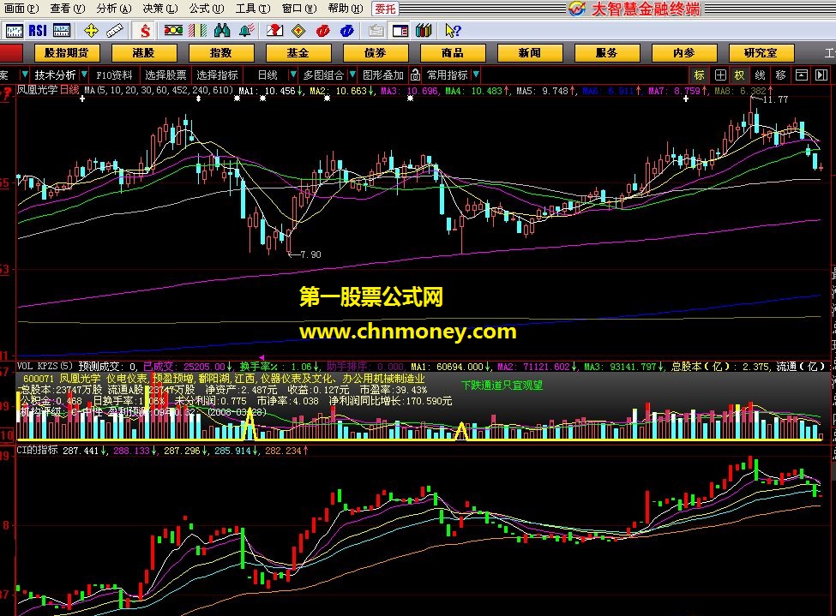836x616 pixels.
Task: Click the help pointer question icon
Action: (453, 31)
